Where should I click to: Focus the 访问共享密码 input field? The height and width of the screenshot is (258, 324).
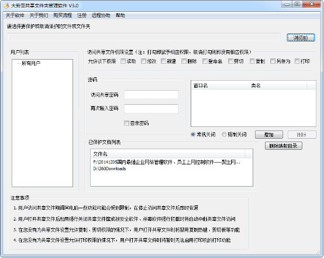[151, 95]
